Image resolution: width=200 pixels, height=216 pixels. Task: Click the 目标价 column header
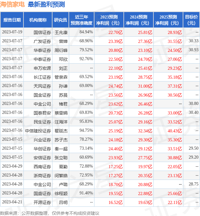click(191, 20)
